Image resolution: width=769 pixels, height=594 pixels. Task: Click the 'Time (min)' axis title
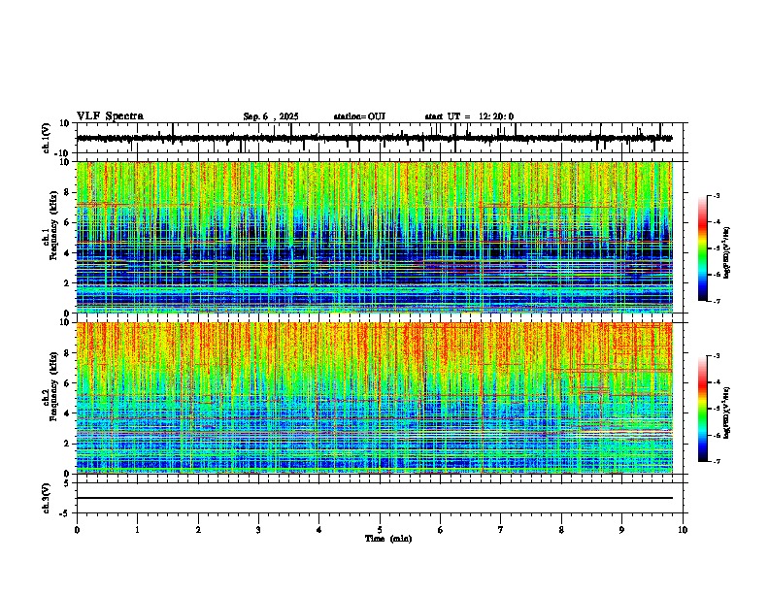(388, 539)
